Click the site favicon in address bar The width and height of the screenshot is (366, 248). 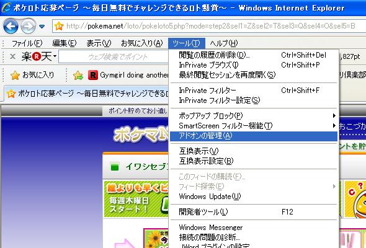tap(59, 26)
